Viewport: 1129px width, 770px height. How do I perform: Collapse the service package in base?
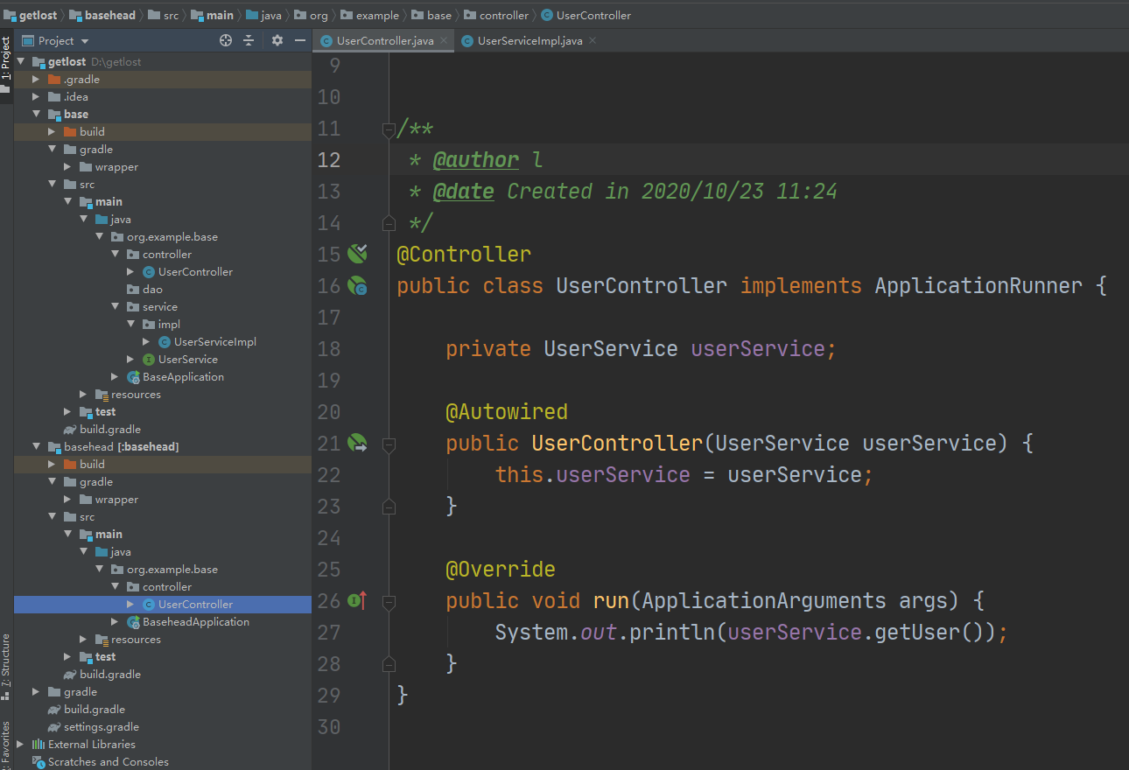pos(115,307)
